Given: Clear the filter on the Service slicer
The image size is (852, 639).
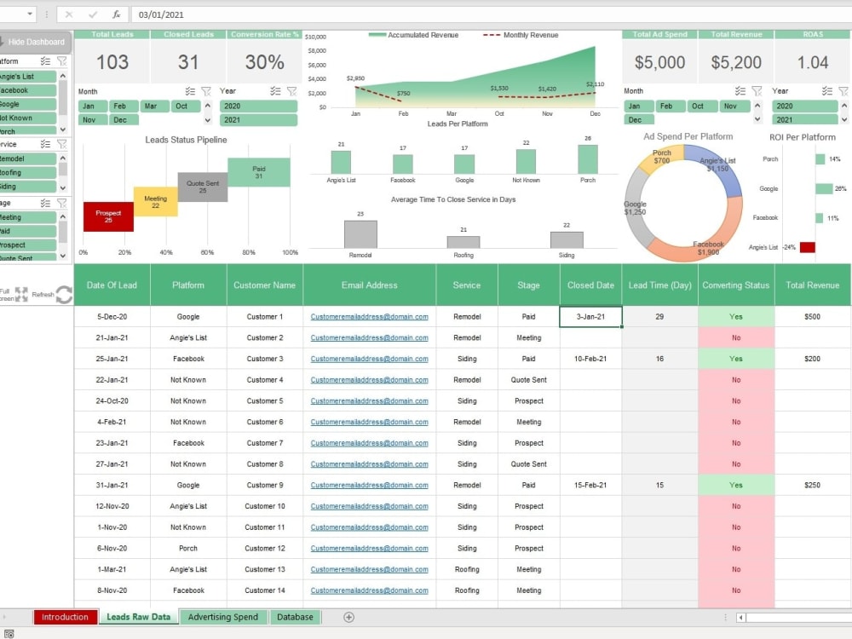Looking at the screenshot, I should click(x=62, y=144).
